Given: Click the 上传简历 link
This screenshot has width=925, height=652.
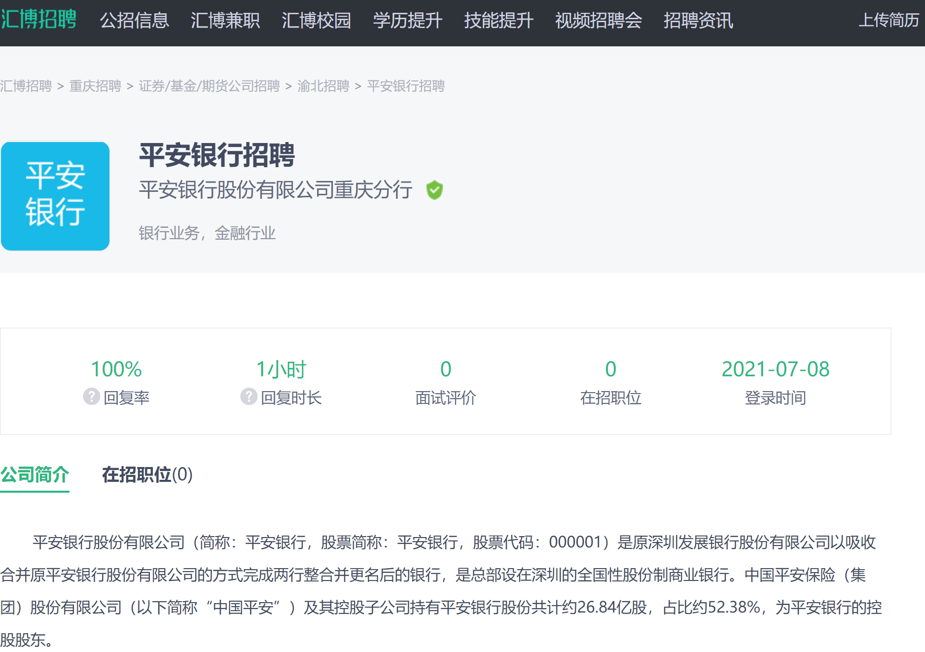Looking at the screenshot, I should coord(889,20).
